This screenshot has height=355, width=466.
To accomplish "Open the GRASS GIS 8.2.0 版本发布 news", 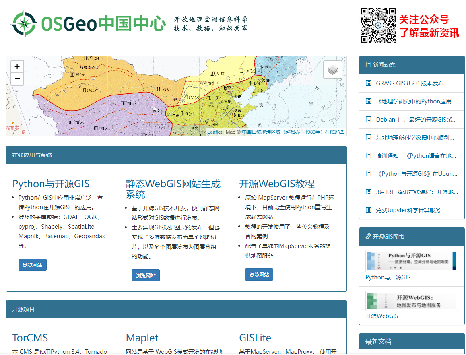I will point(410,83).
